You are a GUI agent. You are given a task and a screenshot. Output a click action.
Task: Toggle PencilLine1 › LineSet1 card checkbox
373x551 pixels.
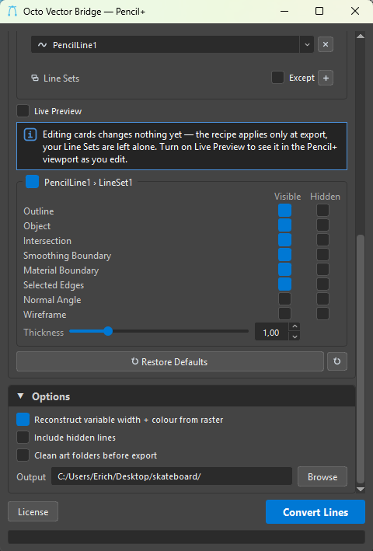[32, 183]
